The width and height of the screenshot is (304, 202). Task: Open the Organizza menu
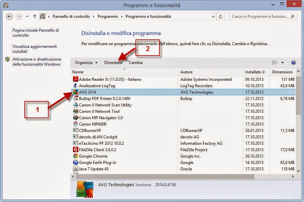pyautogui.click(x=86, y=63)
